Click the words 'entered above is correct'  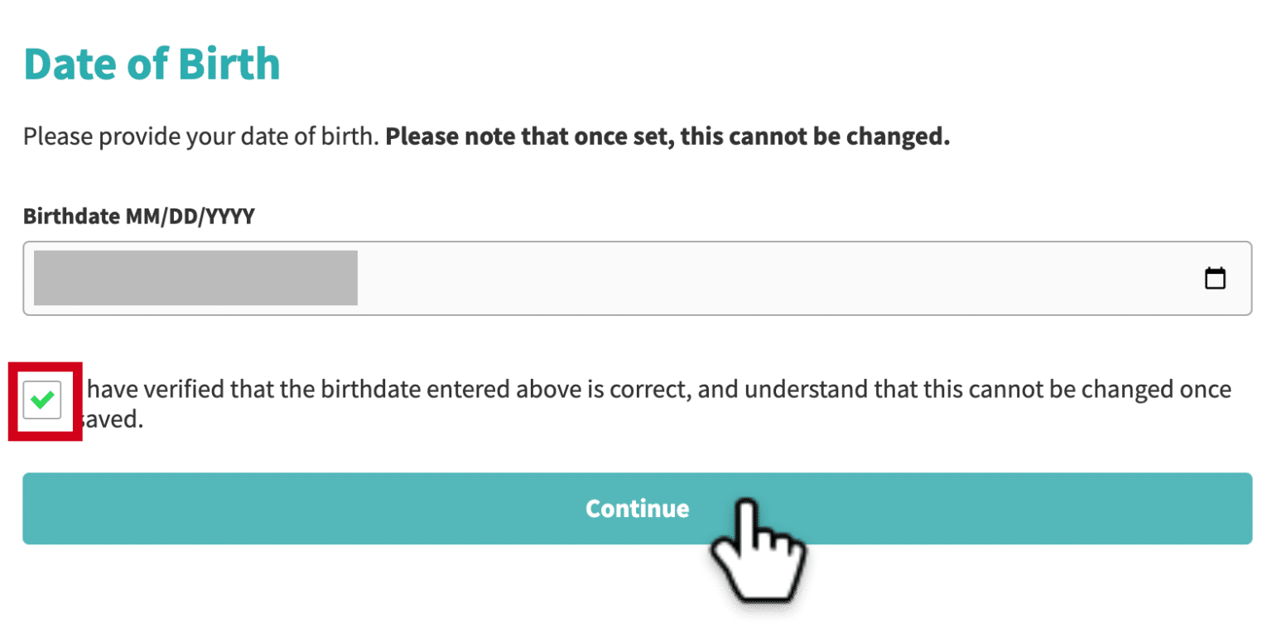[579, 389]
